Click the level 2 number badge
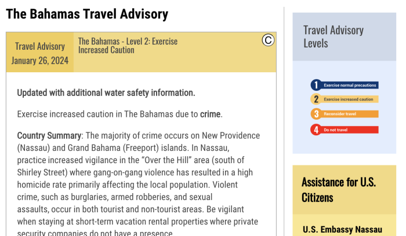The height and width of the screenshot is (236, 406). point(316,99)
